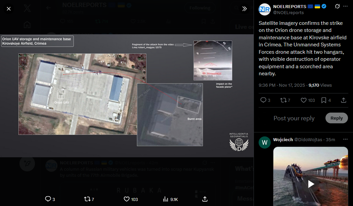
Task: Open Wojciech's profile name link
Action: (x=283, y=139)
